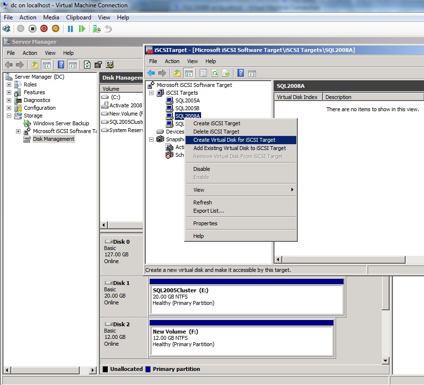Open the Media menu of the VM window

pyautogui.click(x=51, y=17)
